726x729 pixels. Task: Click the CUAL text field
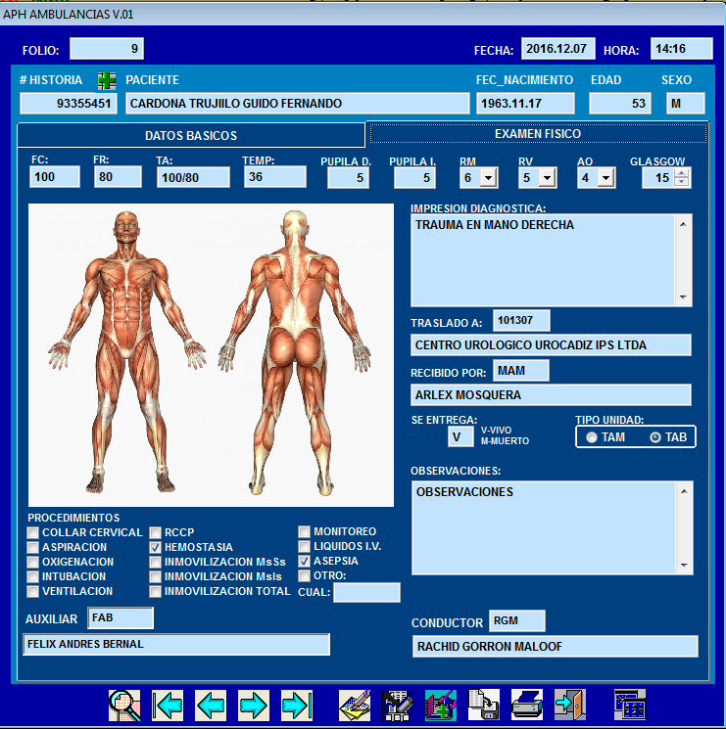click(x=366, y=592)
